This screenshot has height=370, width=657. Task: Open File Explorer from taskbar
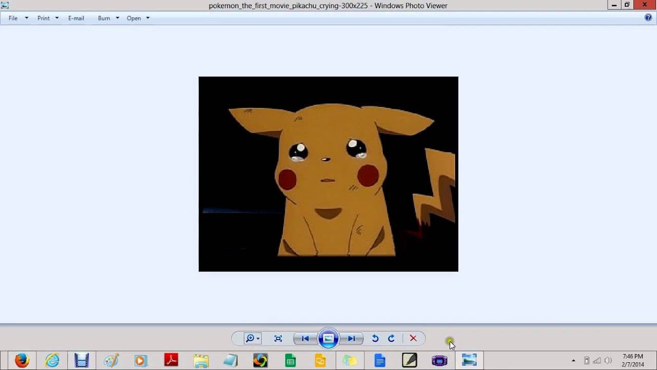[x=201, y=360]
